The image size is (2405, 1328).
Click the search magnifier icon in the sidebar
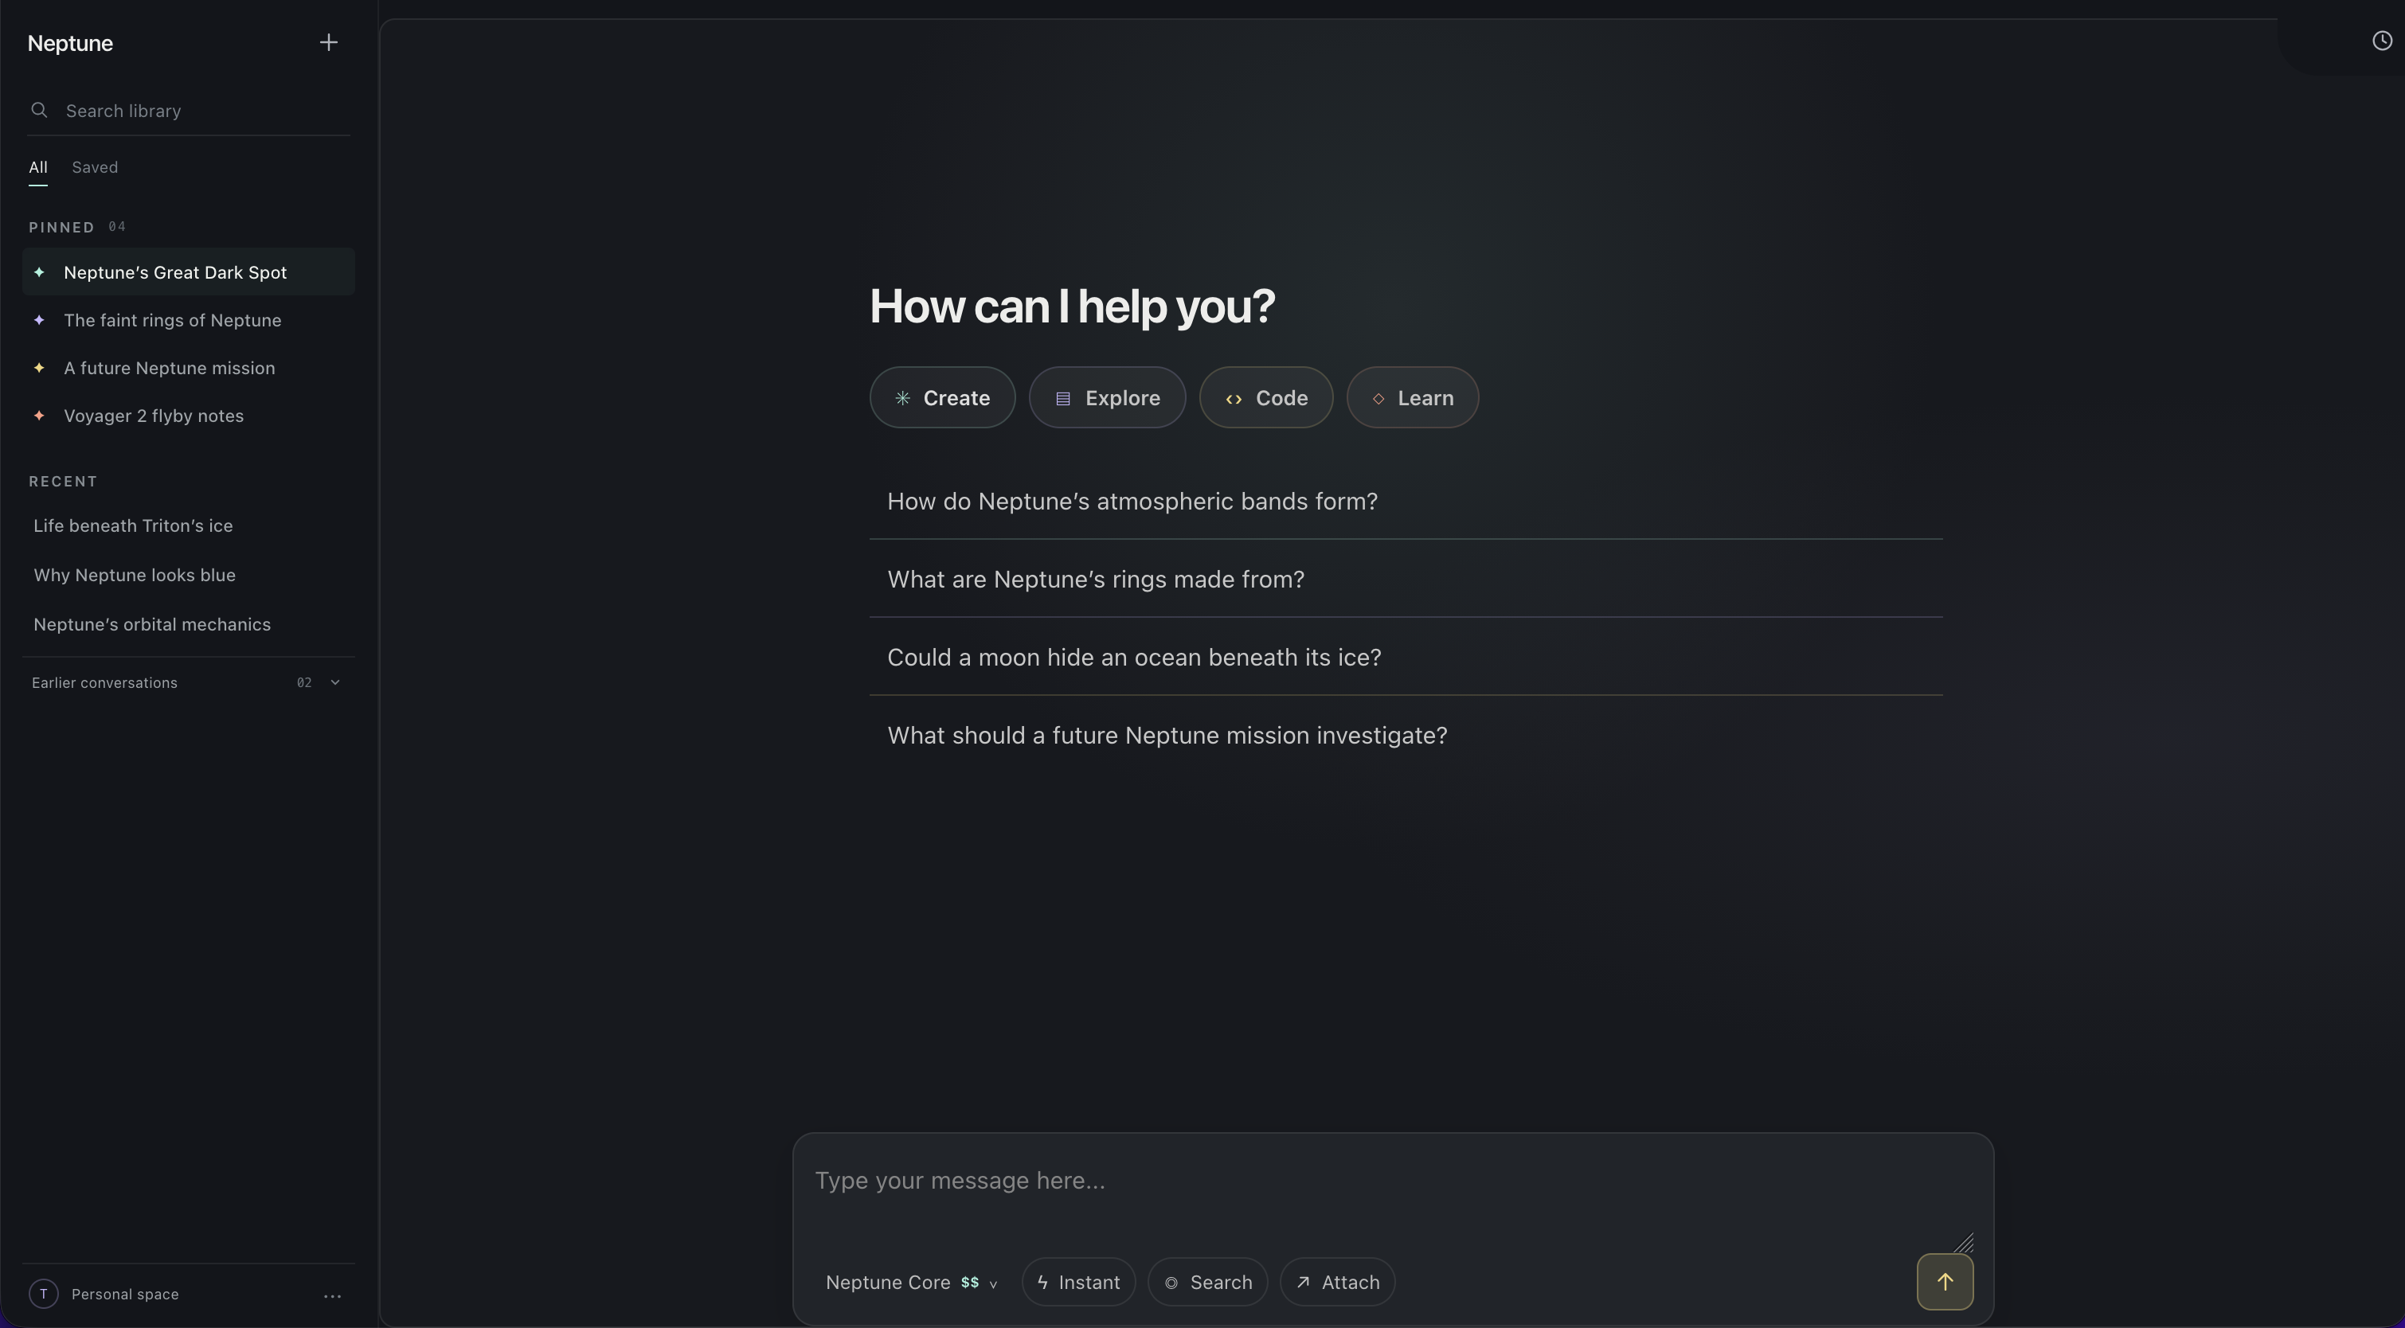39,110
